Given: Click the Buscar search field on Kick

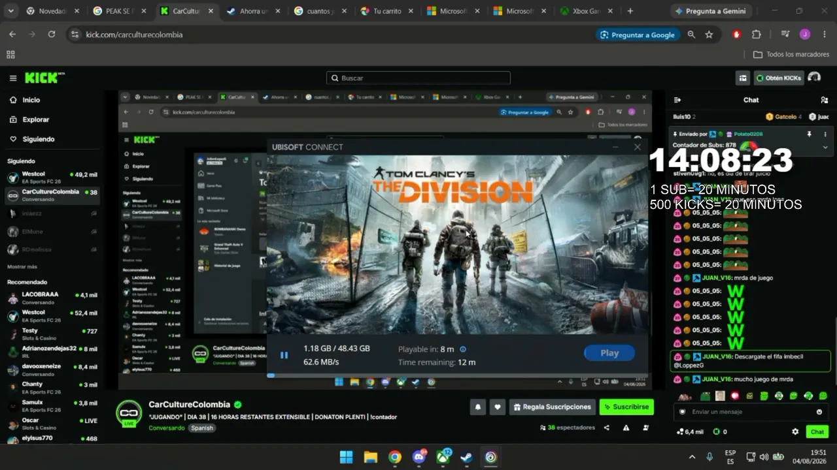Looking at the screenshot, I should coord(418,78).
